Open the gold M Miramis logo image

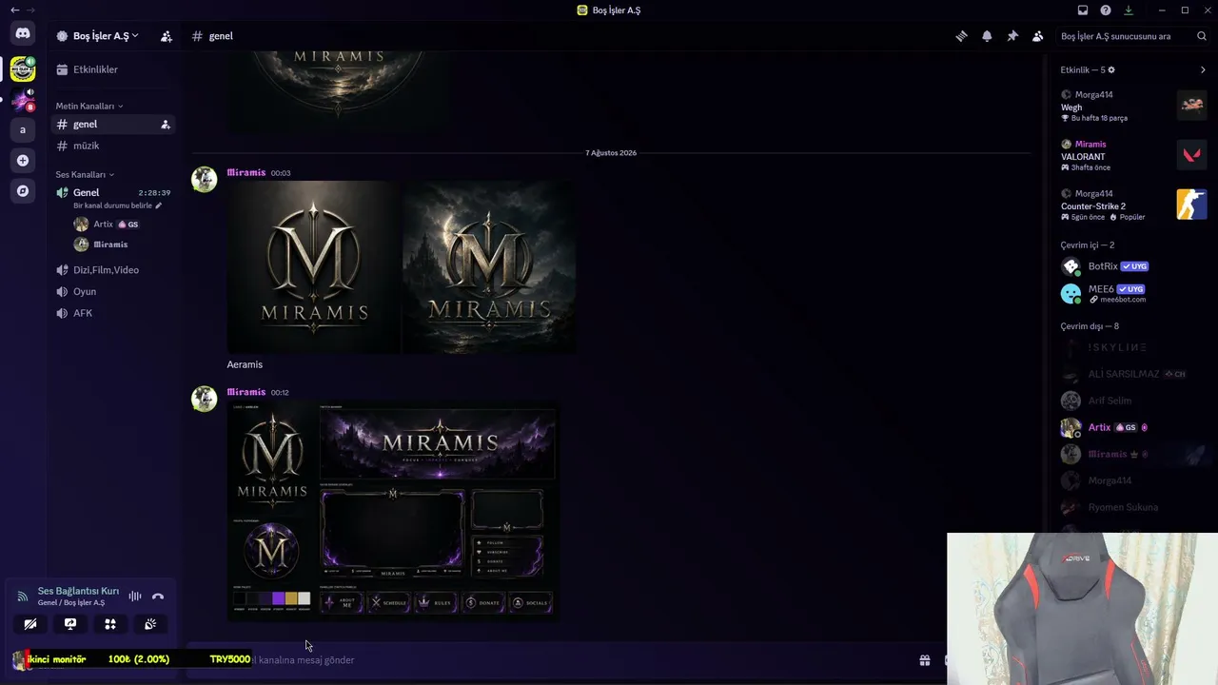tap(313, 267)
